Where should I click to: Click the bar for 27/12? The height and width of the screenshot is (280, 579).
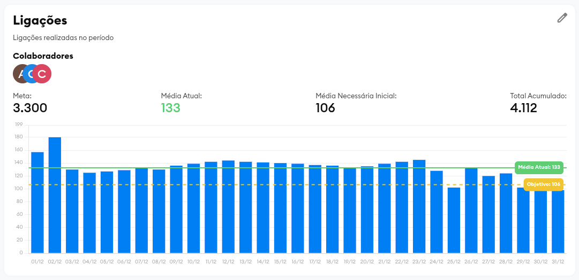[x=488, y=214]
